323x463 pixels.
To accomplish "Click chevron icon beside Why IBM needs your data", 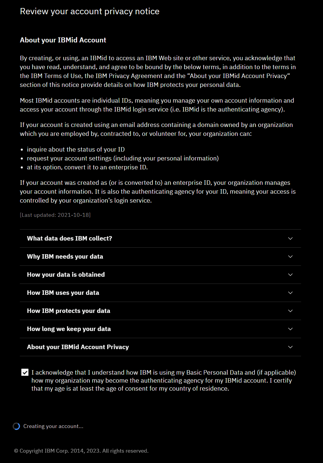I will (290, 257).
